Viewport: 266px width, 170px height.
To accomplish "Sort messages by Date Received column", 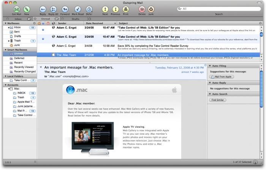I will (x=100, y=23).
